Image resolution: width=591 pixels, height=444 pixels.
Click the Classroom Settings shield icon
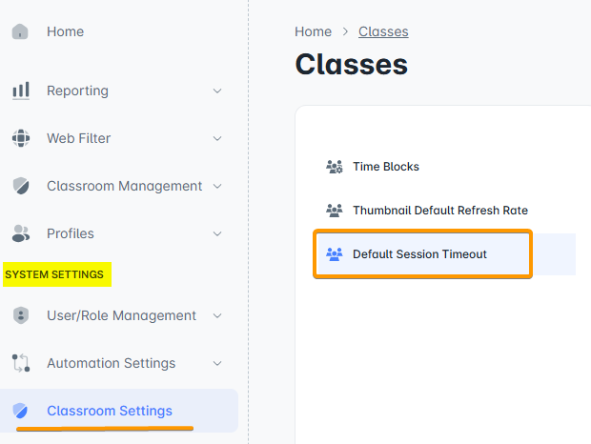[x=20, y=411]
